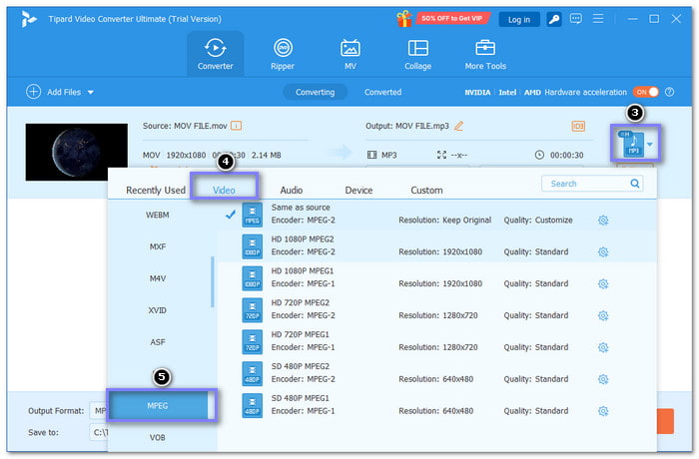Open settings gear for HD 1080P MPEG2

tap(603, 251)
